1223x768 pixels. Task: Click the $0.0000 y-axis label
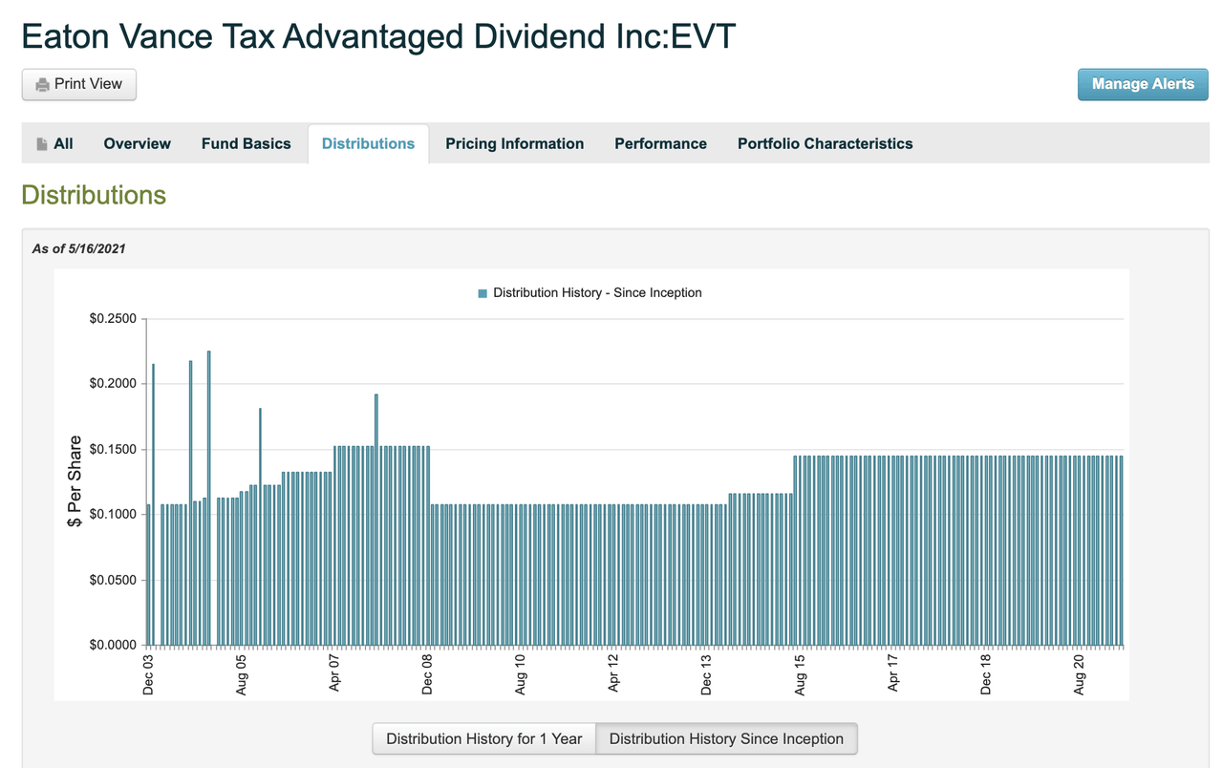pyautogui.click(x=113, y=645)
